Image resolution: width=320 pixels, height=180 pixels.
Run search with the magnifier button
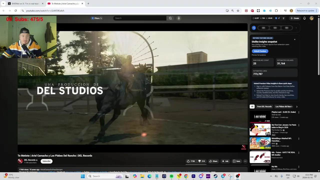[170, 18]
